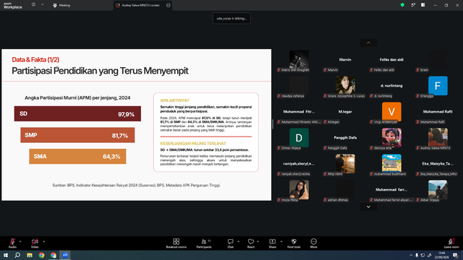The width and height of the screenshot is (463, 260).
Task: Click the 'Data & Fakta (1/2)' heading
Action: point(35,59)
